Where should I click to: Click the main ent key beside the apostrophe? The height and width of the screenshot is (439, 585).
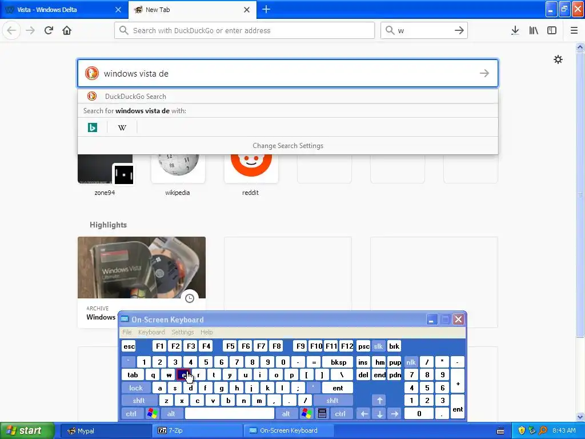(x=338, y=388)
